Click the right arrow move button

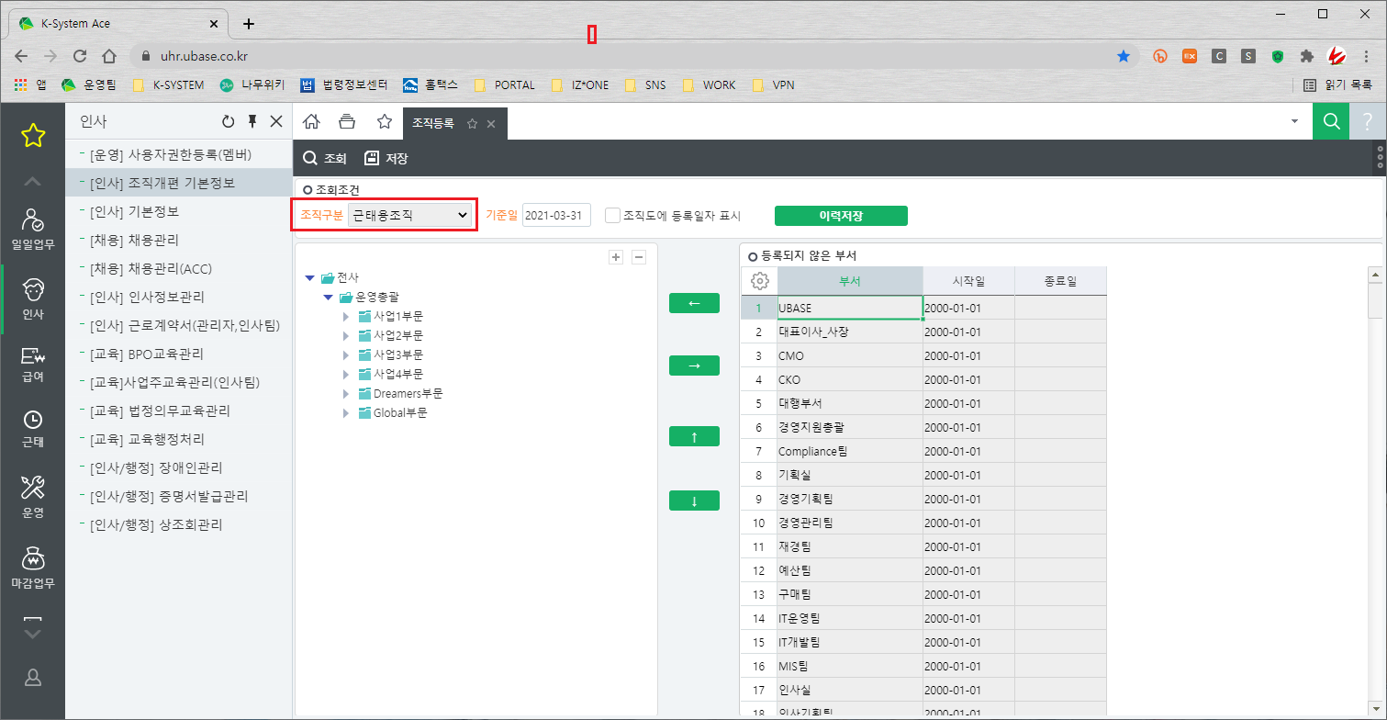[x=694, y=366]
